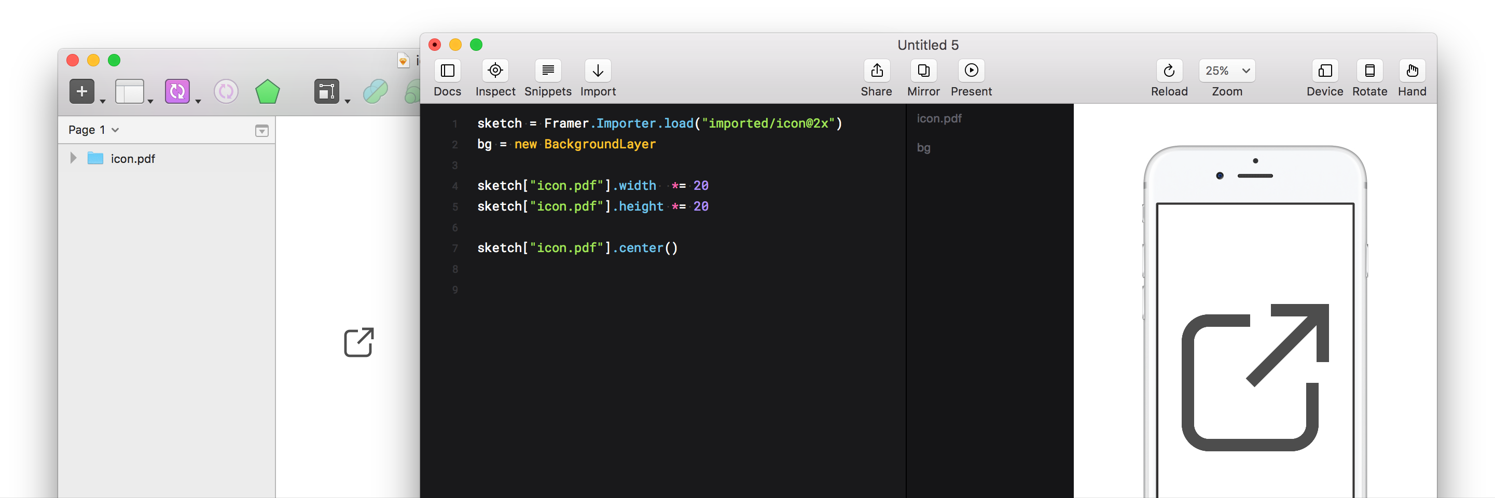Open the 25% Zoom dropdown
Viewport: 1495px width, 498px height.
(1227, 71)
